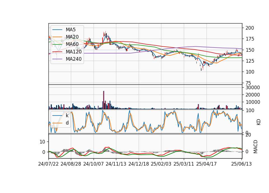Click the 25/06/13 date label
Image resolution: width=269 pixels, height=193 pixels.
241,164
